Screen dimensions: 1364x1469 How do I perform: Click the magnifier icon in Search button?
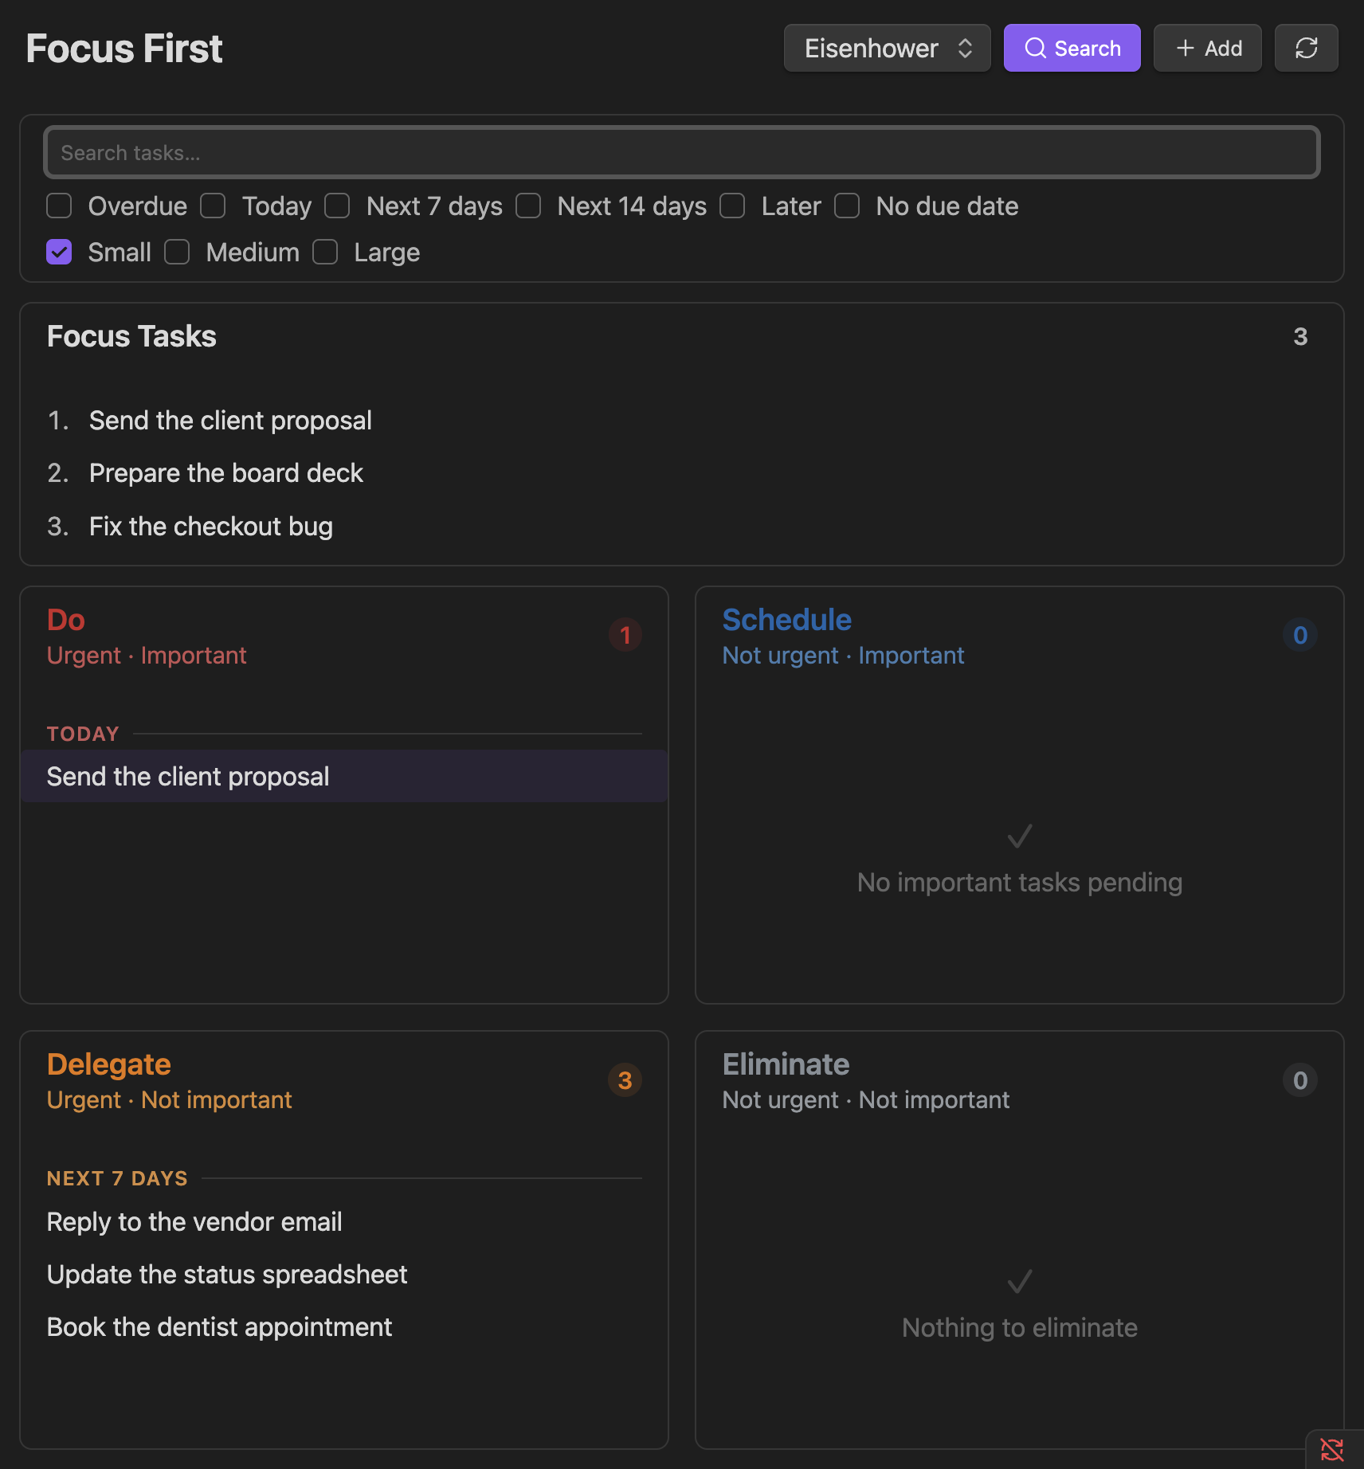(x=1035, y=48)
